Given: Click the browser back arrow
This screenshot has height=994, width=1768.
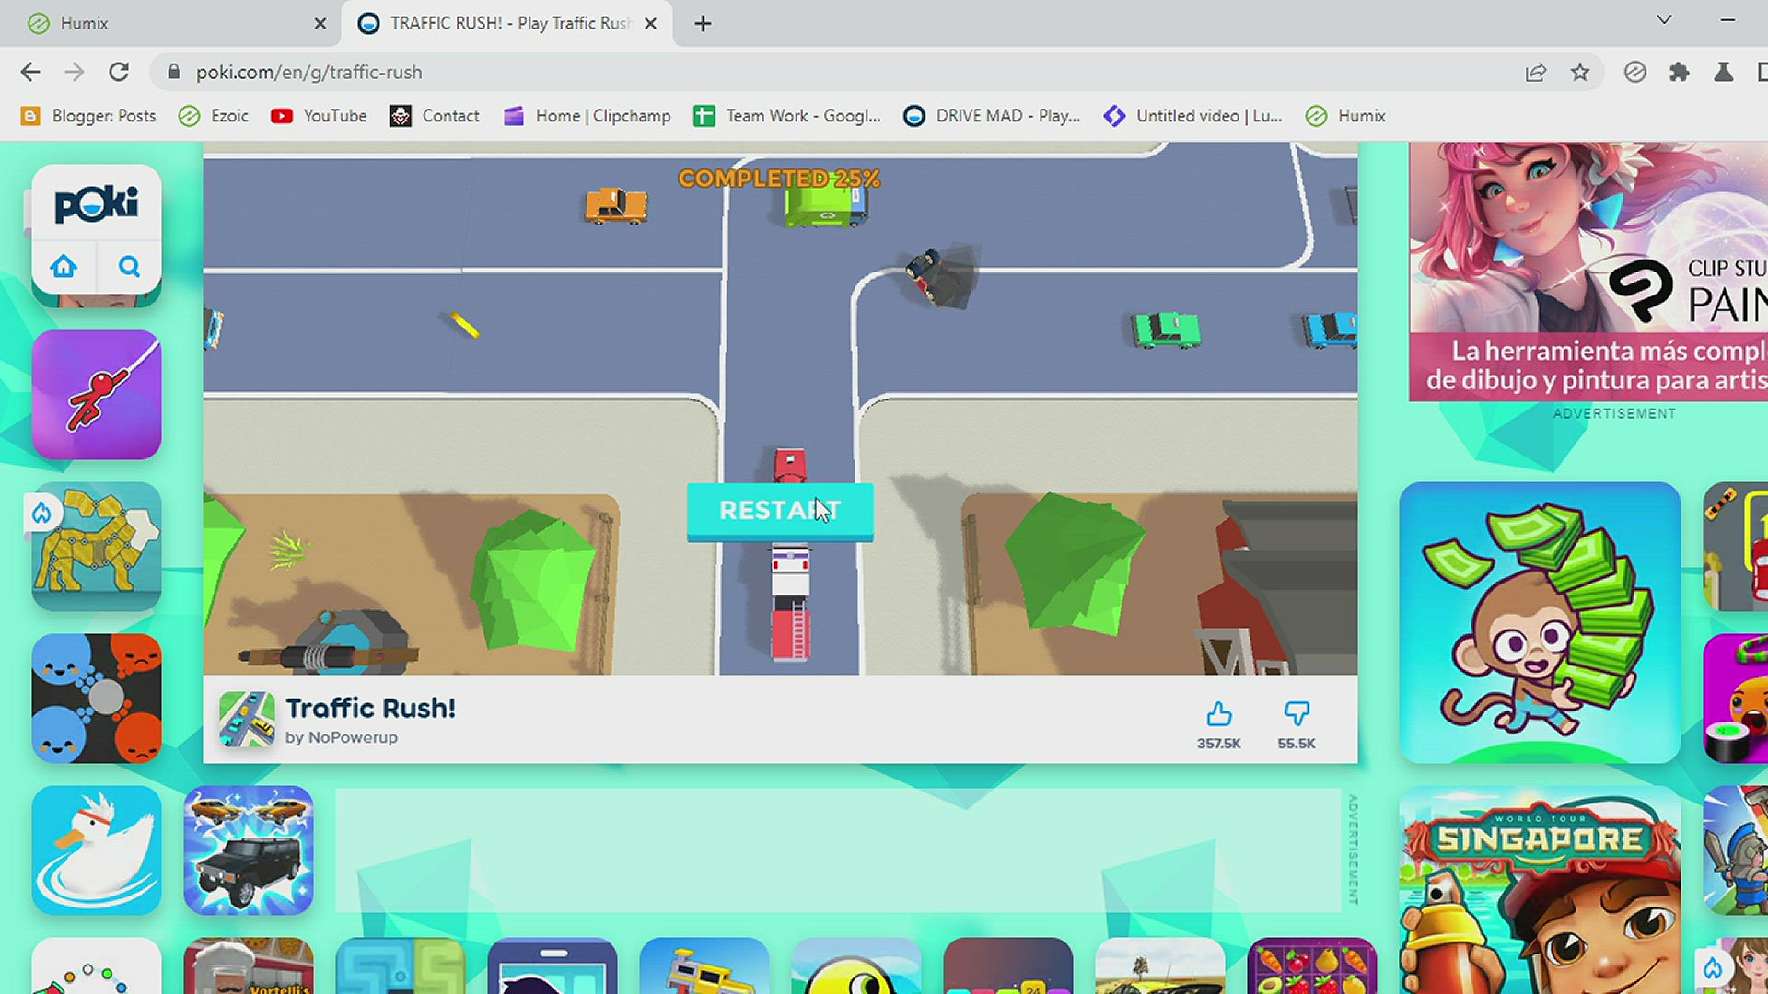Looking at the screenshot, I should point(30,72).
